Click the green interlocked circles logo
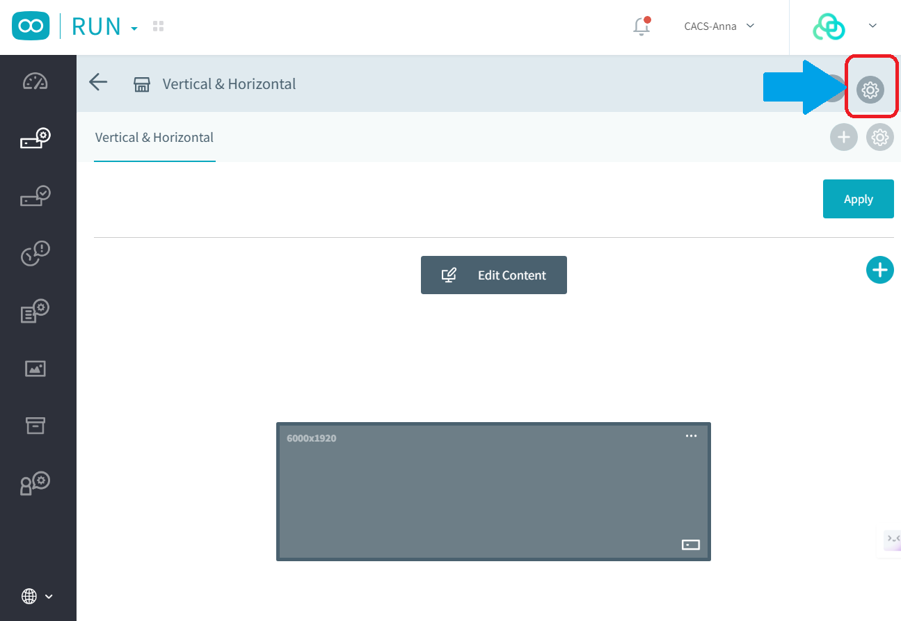This screenshot has height=621, width=901. coord(829,26)
